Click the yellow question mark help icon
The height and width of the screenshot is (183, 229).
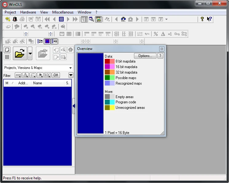coord(202,19)
